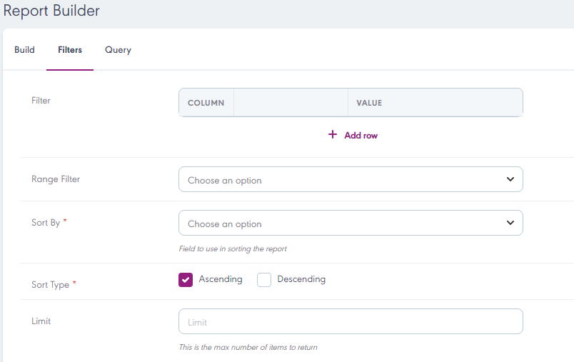Focus the Limit input field
The image size is (574, 362).
point(350,322)
